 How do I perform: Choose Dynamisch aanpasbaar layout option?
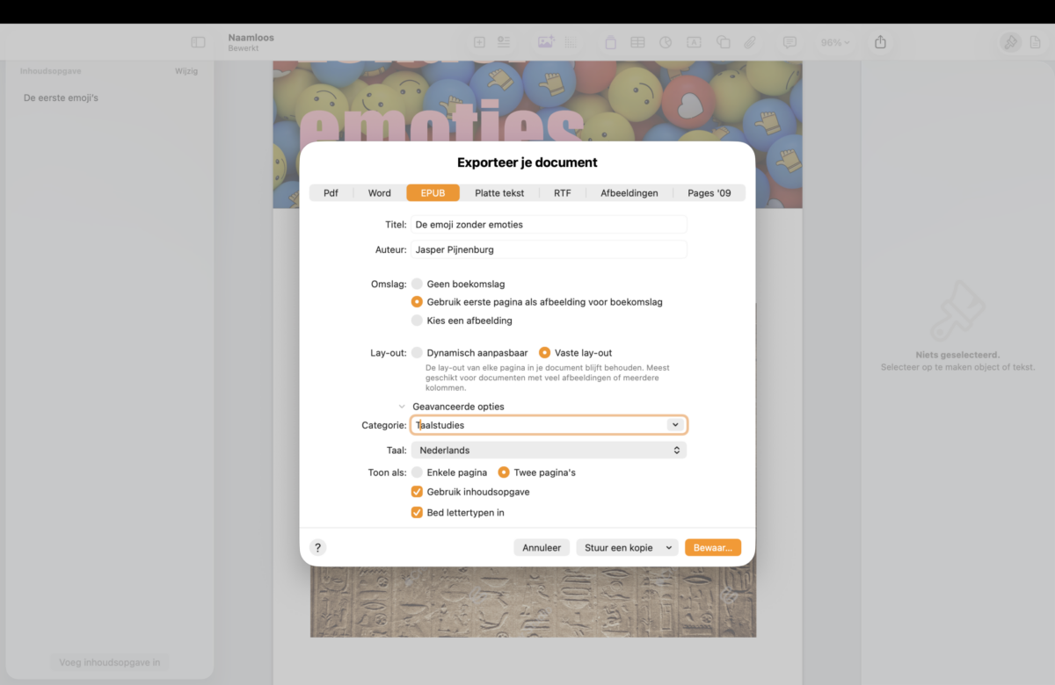[418, 352]
